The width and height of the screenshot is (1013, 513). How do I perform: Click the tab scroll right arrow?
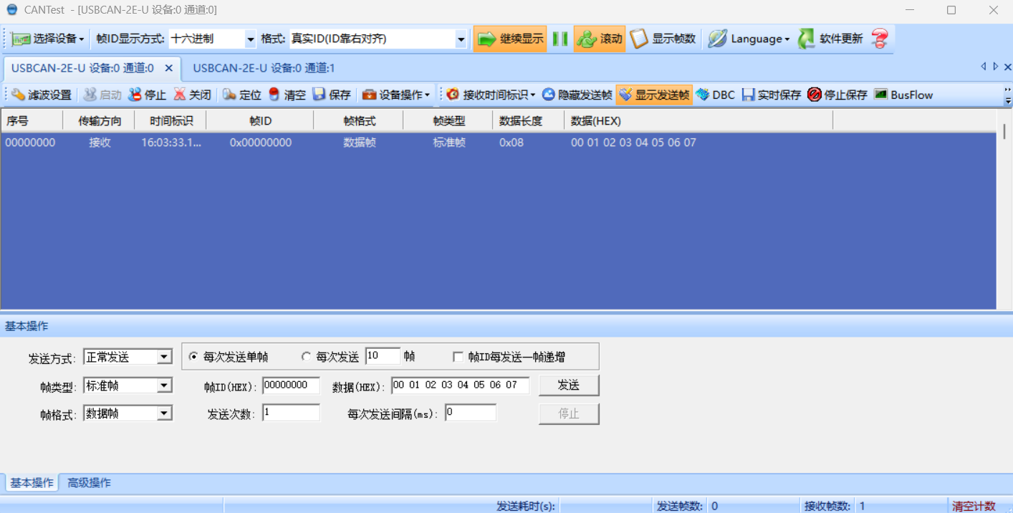pyautogui.click(x=995, y=67)
